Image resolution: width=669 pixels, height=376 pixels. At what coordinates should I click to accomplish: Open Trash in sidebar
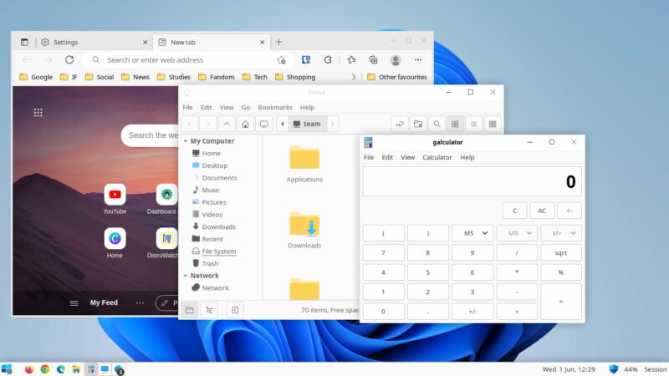[x=210, y=263]
